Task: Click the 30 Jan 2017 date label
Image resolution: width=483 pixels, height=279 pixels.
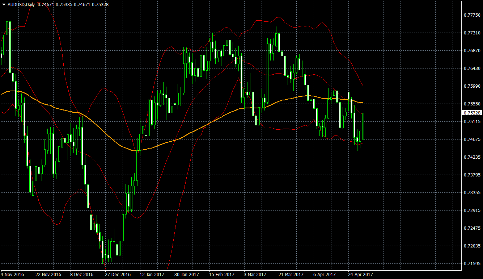Action: click(187, 275)
